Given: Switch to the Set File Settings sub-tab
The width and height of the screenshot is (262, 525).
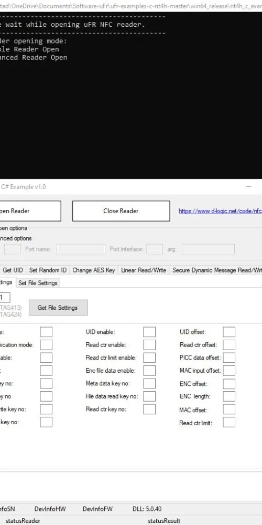Looking at the screenshot, I should tap(38, 283).
